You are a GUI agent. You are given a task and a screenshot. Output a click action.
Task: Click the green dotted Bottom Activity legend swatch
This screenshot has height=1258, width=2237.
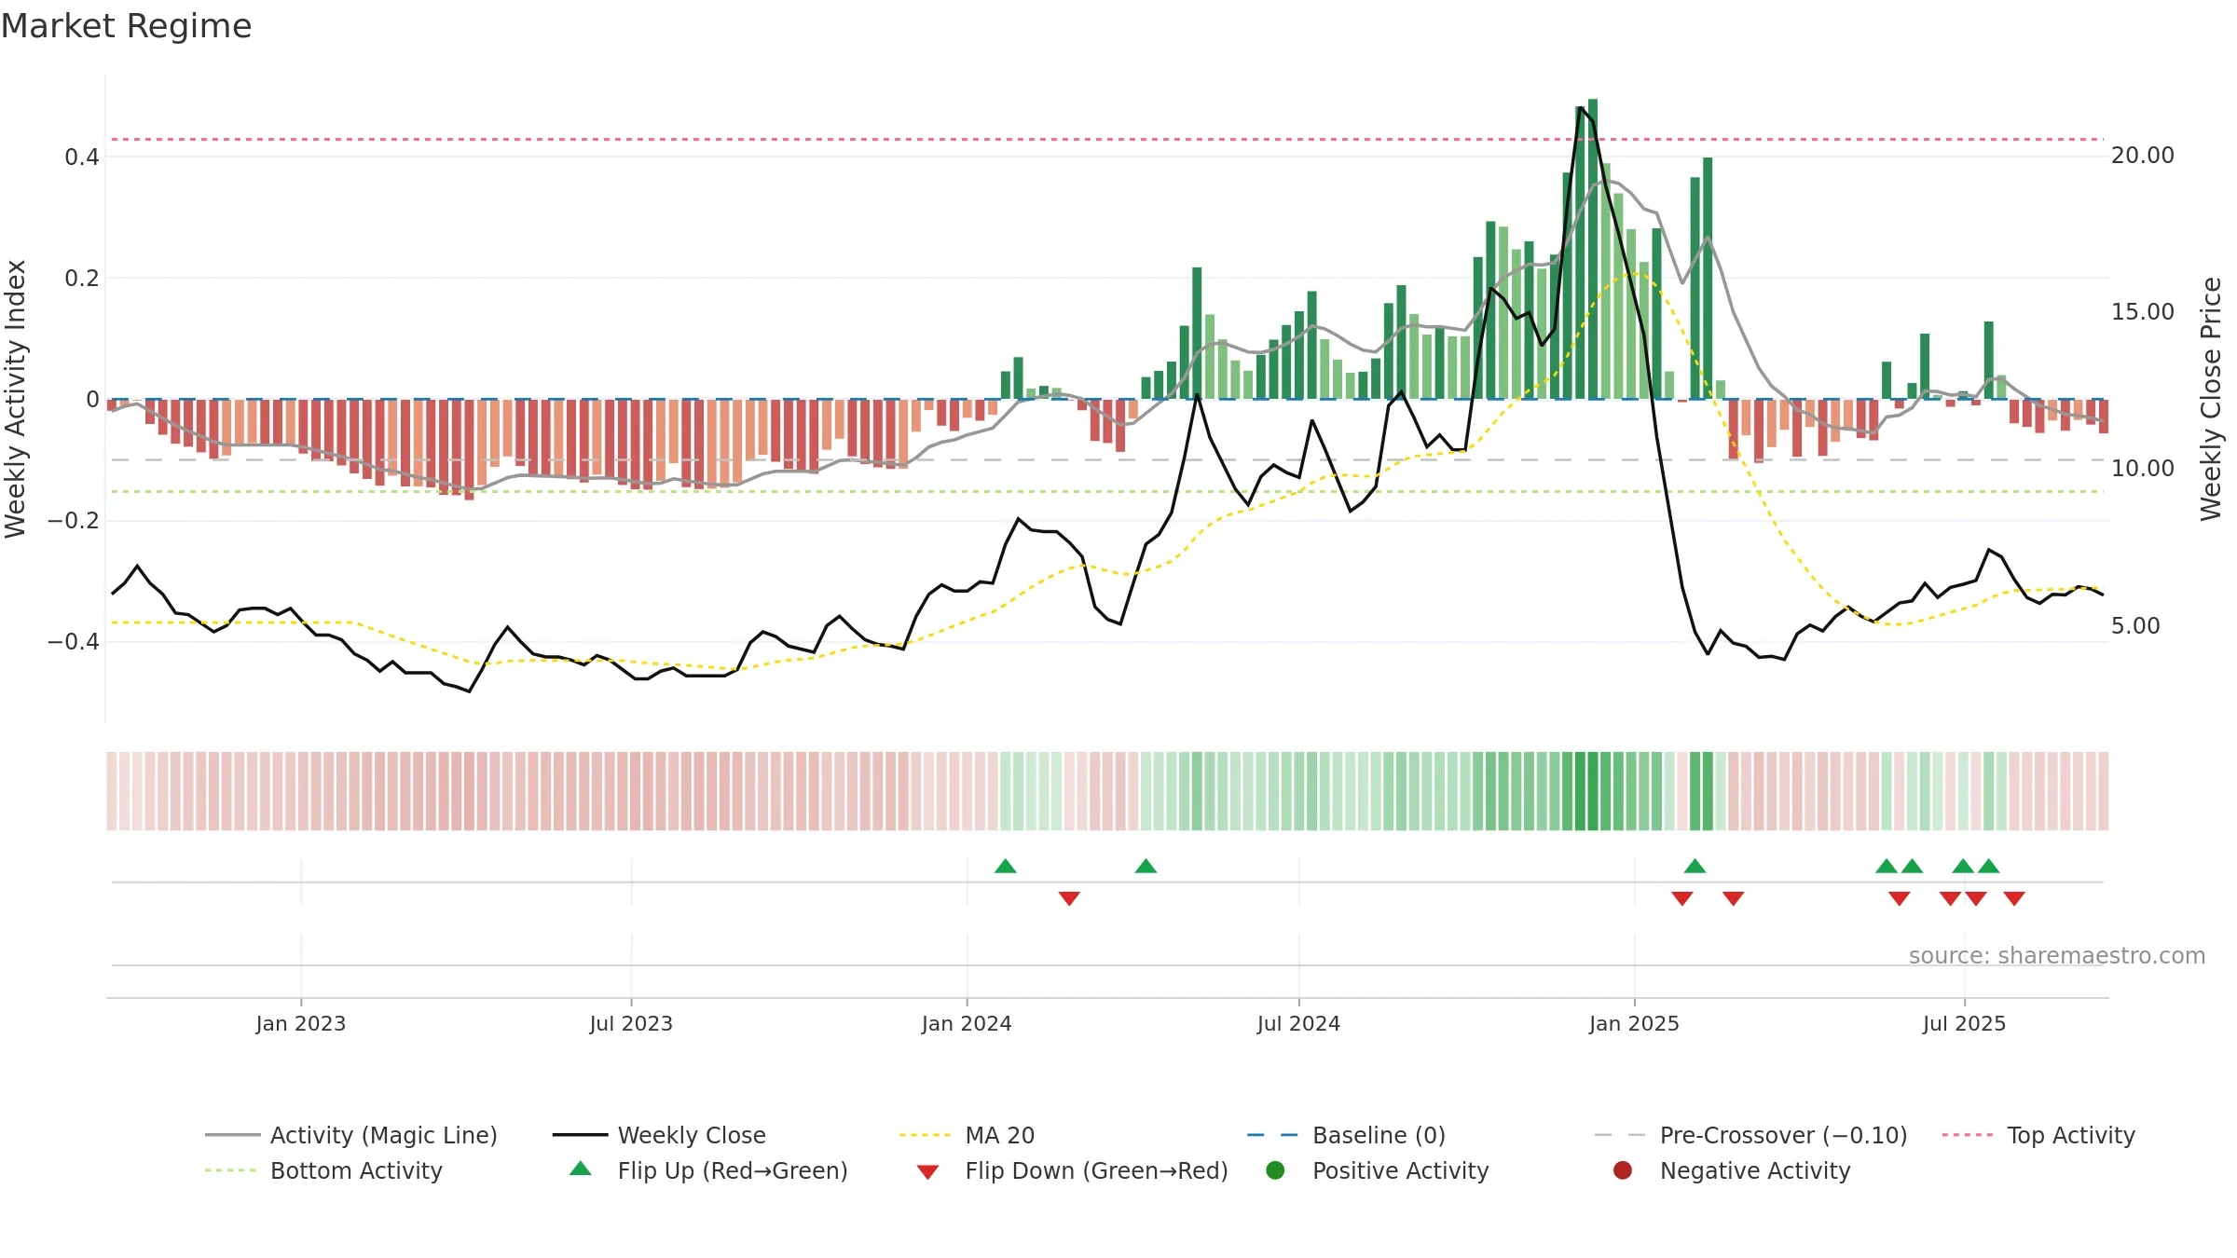(x=230, y=1170)
